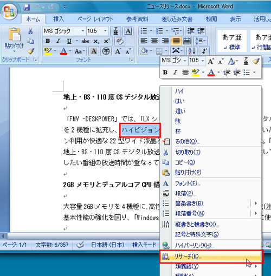Viewport: 271px width, 276px height.
Task: Save document via Quick Access toolbar
Action: coord(27,7)
